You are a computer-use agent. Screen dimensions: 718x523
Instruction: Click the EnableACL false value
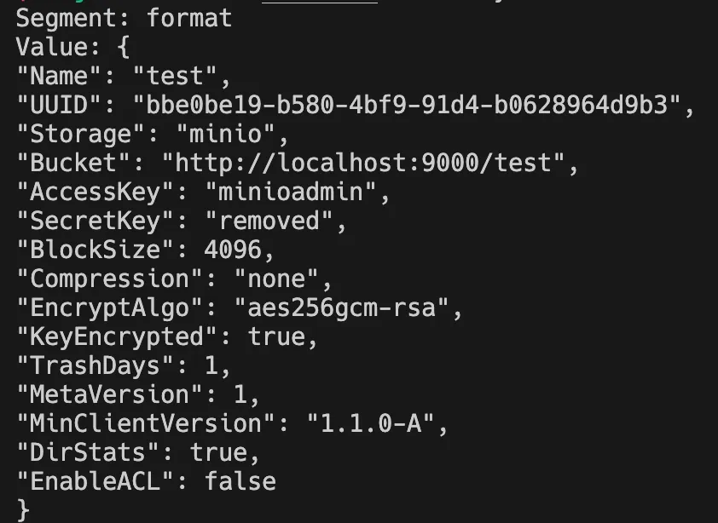tap(240, 481)
